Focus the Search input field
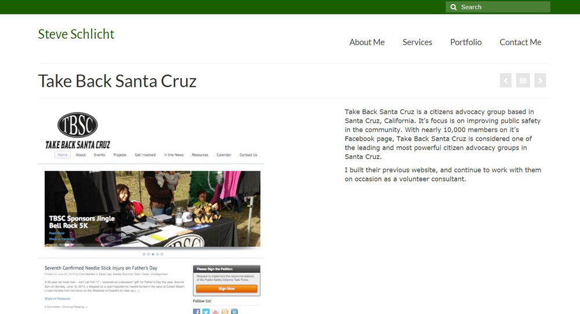 498,7
